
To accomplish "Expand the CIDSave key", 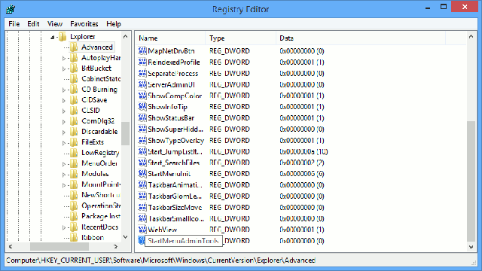I will [63, 100].
